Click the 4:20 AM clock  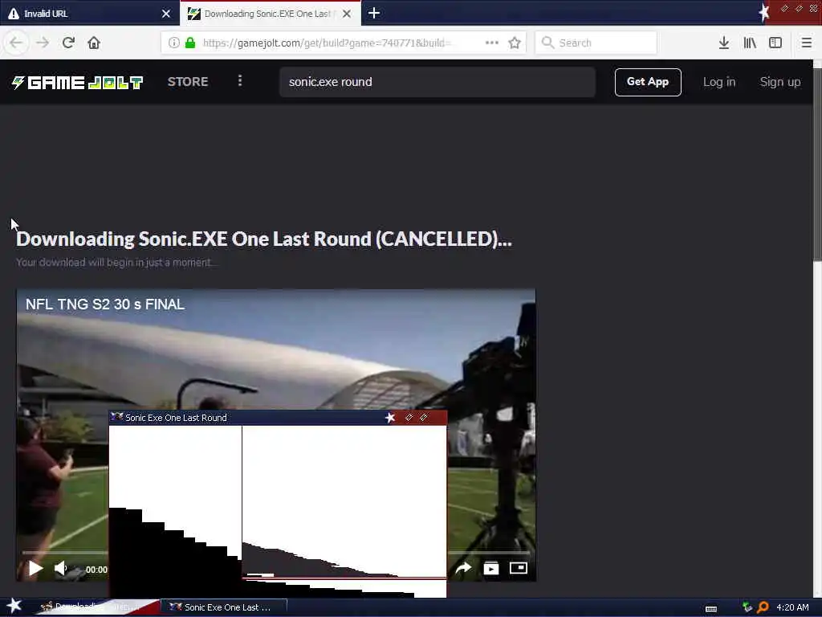coord(792,607)
